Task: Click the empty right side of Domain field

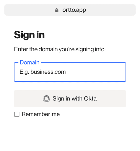Action: (98, 72)
